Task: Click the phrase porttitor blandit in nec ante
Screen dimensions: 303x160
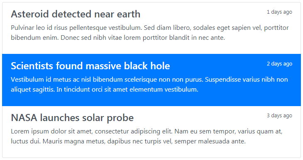Action: 184,38
